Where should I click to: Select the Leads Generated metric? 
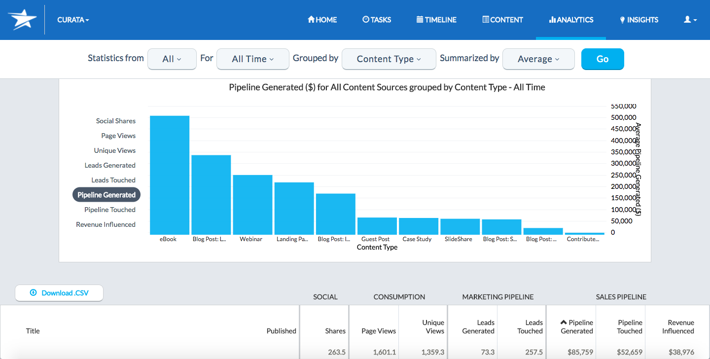(110, 165)
